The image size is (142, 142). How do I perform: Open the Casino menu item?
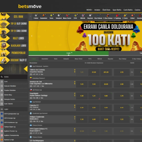click(137, 10)
